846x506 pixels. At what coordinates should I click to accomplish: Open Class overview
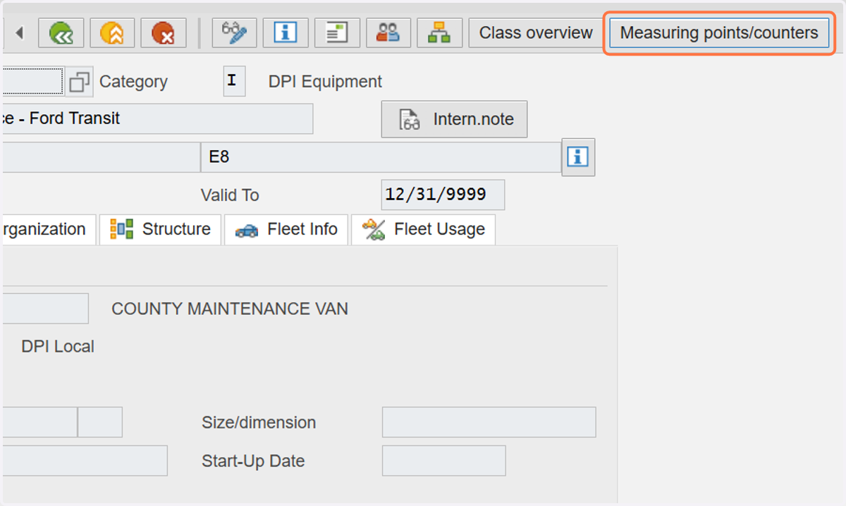pyautogui.click(x=536, y=32)
